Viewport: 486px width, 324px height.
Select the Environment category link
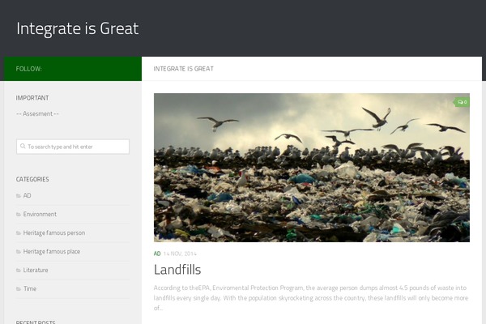click(x=40, y=214)
